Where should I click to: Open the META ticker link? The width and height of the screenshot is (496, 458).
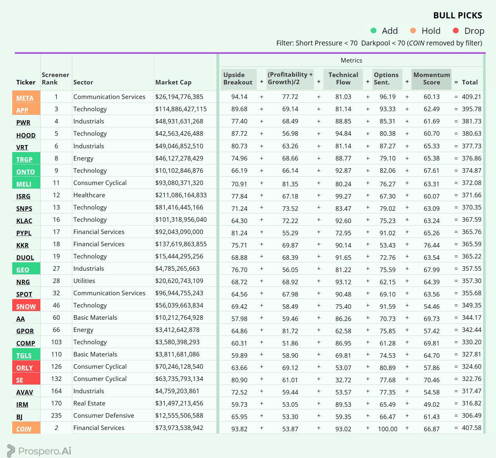(x=25, y=98)
